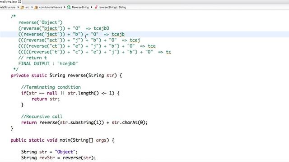The width and height of the screenshot is (289, 162).
Task: Click str.charAt(0) in the return statement
Action: point(128,122)
